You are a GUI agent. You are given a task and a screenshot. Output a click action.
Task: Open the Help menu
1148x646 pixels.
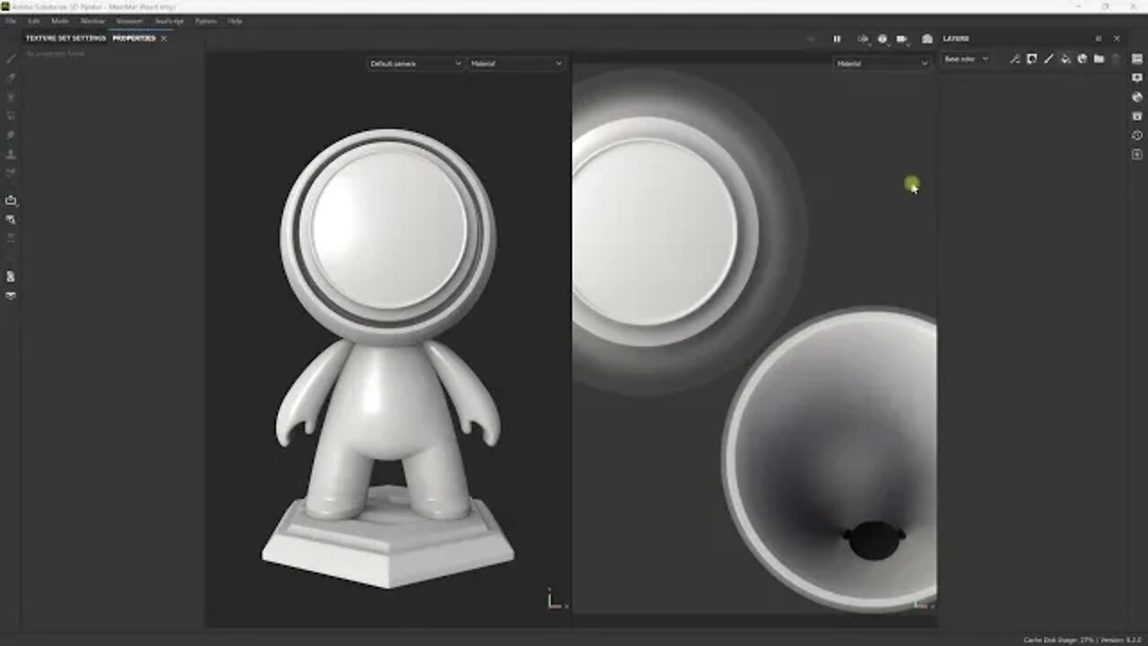[x=235, y=21]
